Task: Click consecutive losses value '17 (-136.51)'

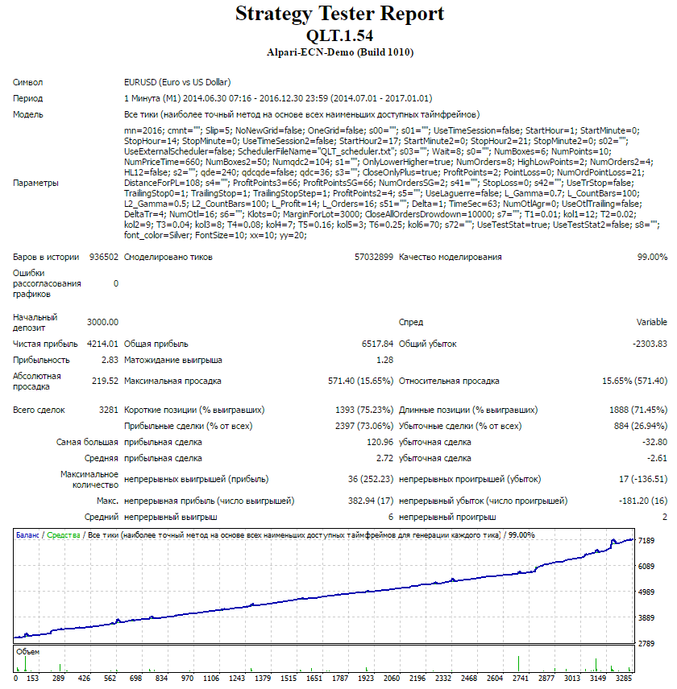Action: pos(643,480)
